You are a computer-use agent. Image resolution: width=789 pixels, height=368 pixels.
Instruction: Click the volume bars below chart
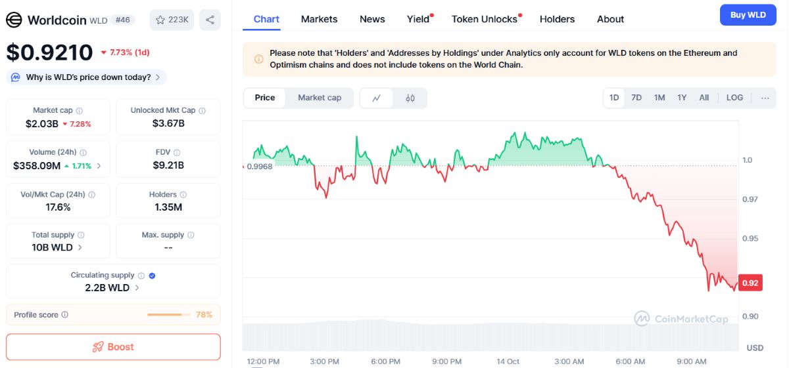(491, 336)
